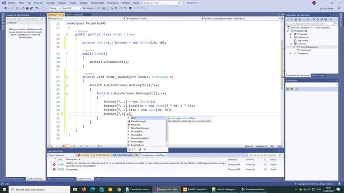Image resolution: width=344 pixels, height=193 pixels.
Task: Open the Compilación + IntelliSense dropdown
Action: pos(154,155)
